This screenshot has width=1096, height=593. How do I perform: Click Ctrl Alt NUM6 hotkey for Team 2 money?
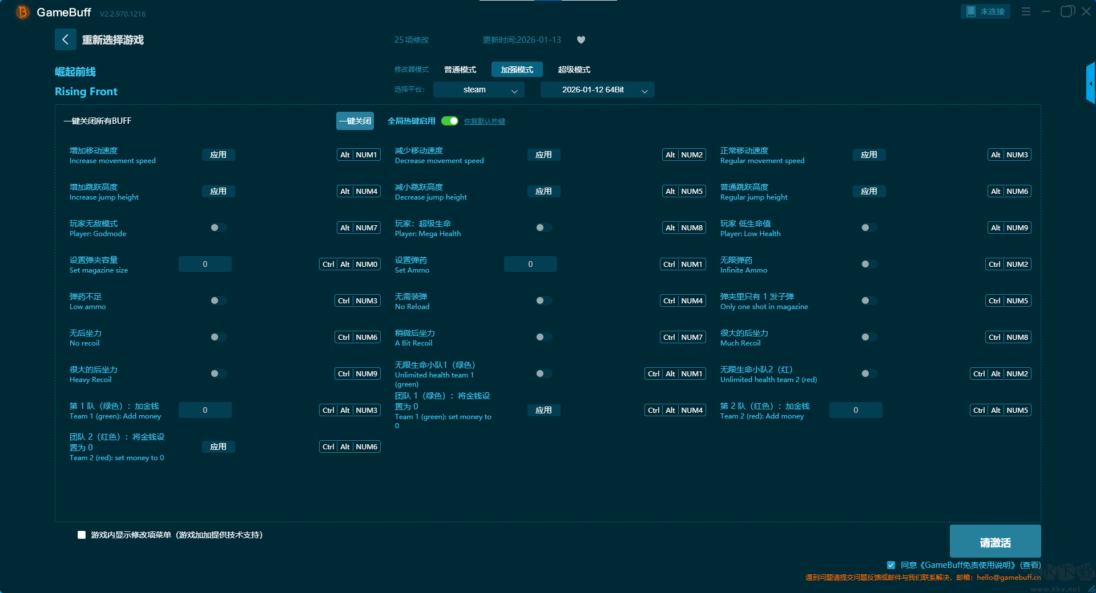pyautogui.click(x=350, y=446)
